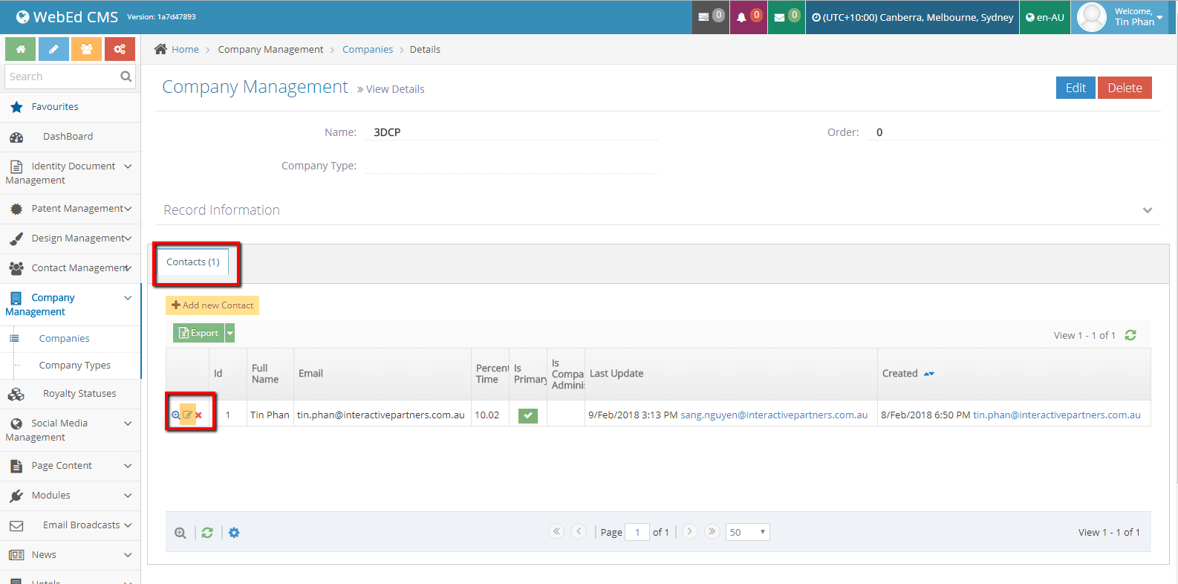This screenshot has width=1178, height=584.
Task: Expand the Record Information section
Action: click(1147, 210)
